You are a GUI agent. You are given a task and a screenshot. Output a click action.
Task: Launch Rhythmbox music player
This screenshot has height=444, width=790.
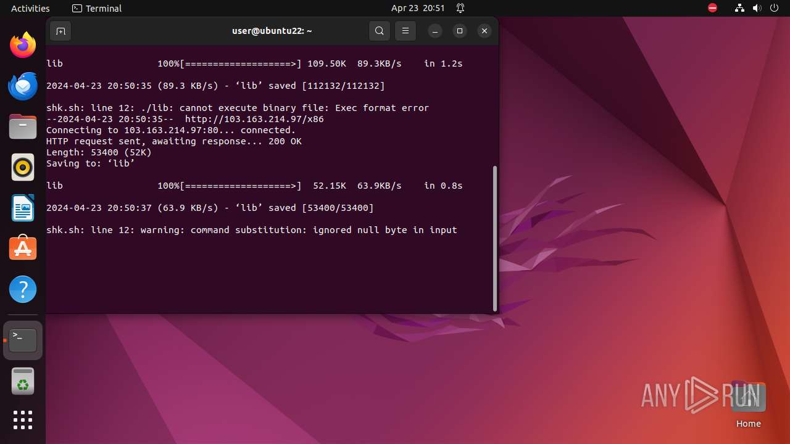click(23, 167)
